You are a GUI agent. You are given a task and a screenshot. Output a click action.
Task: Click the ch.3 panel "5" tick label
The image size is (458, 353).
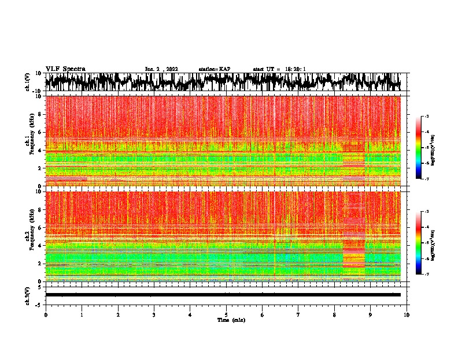pos(40,287)
